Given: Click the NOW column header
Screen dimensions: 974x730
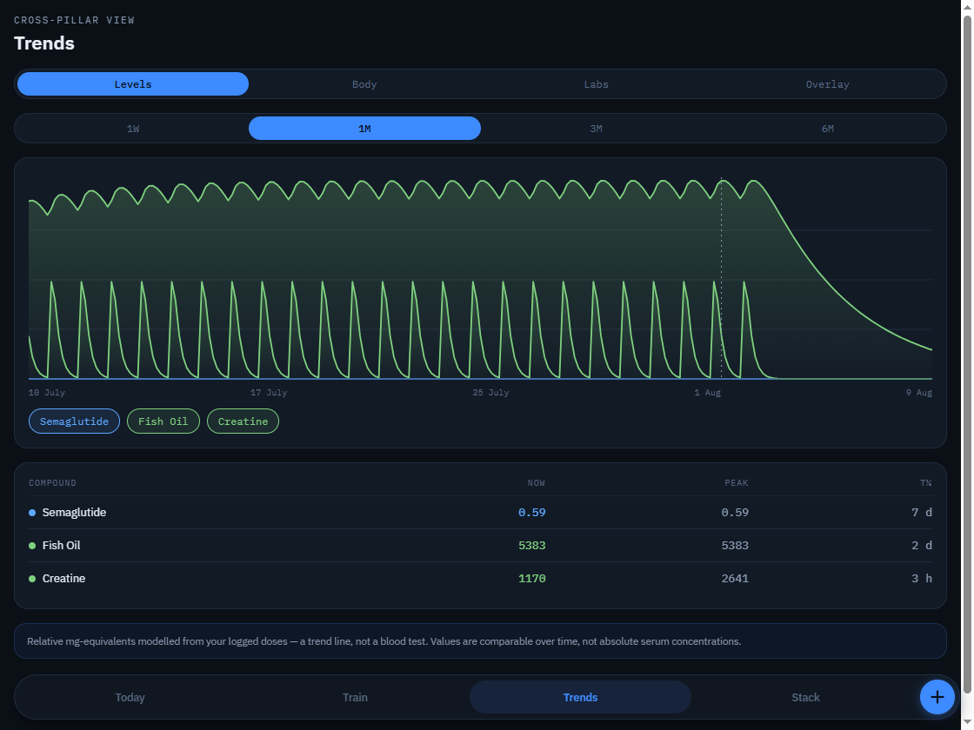Looking at the screenshot, I should pos(536,483).
